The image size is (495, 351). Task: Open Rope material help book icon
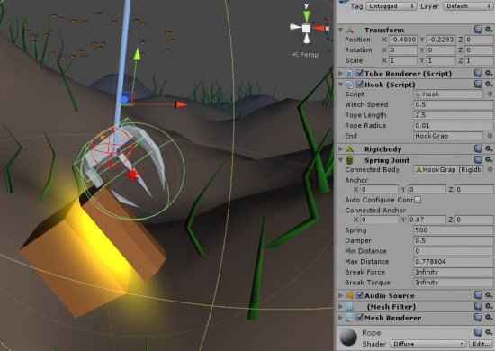478,332
